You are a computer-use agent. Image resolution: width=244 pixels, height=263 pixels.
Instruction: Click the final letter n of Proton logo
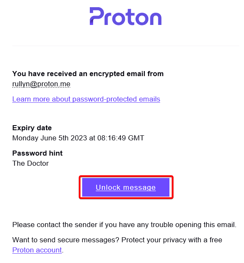click(x=155, y=19)
